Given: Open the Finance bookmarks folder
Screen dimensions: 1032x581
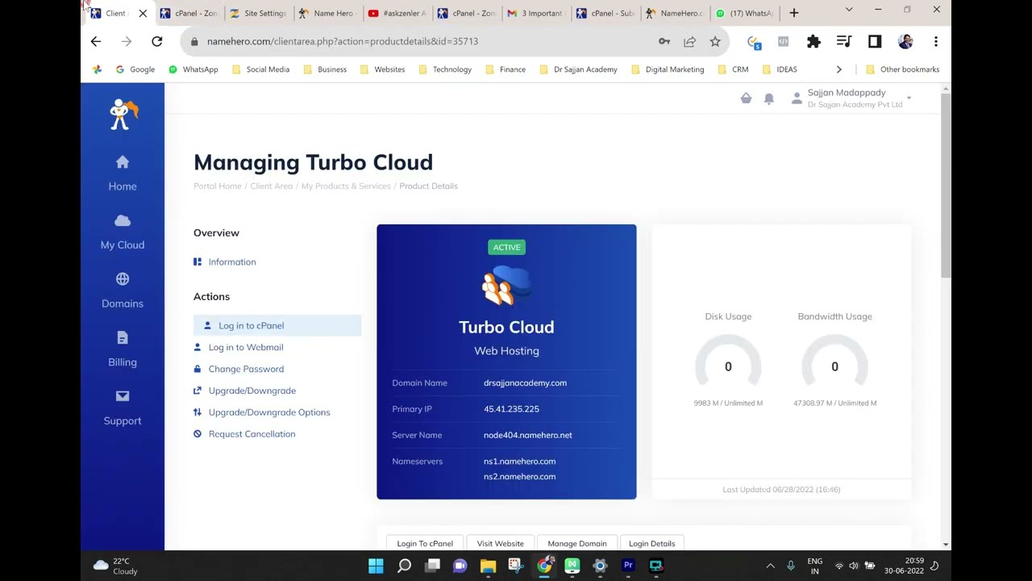Looking at the screenshot, I should click(506, 69).
